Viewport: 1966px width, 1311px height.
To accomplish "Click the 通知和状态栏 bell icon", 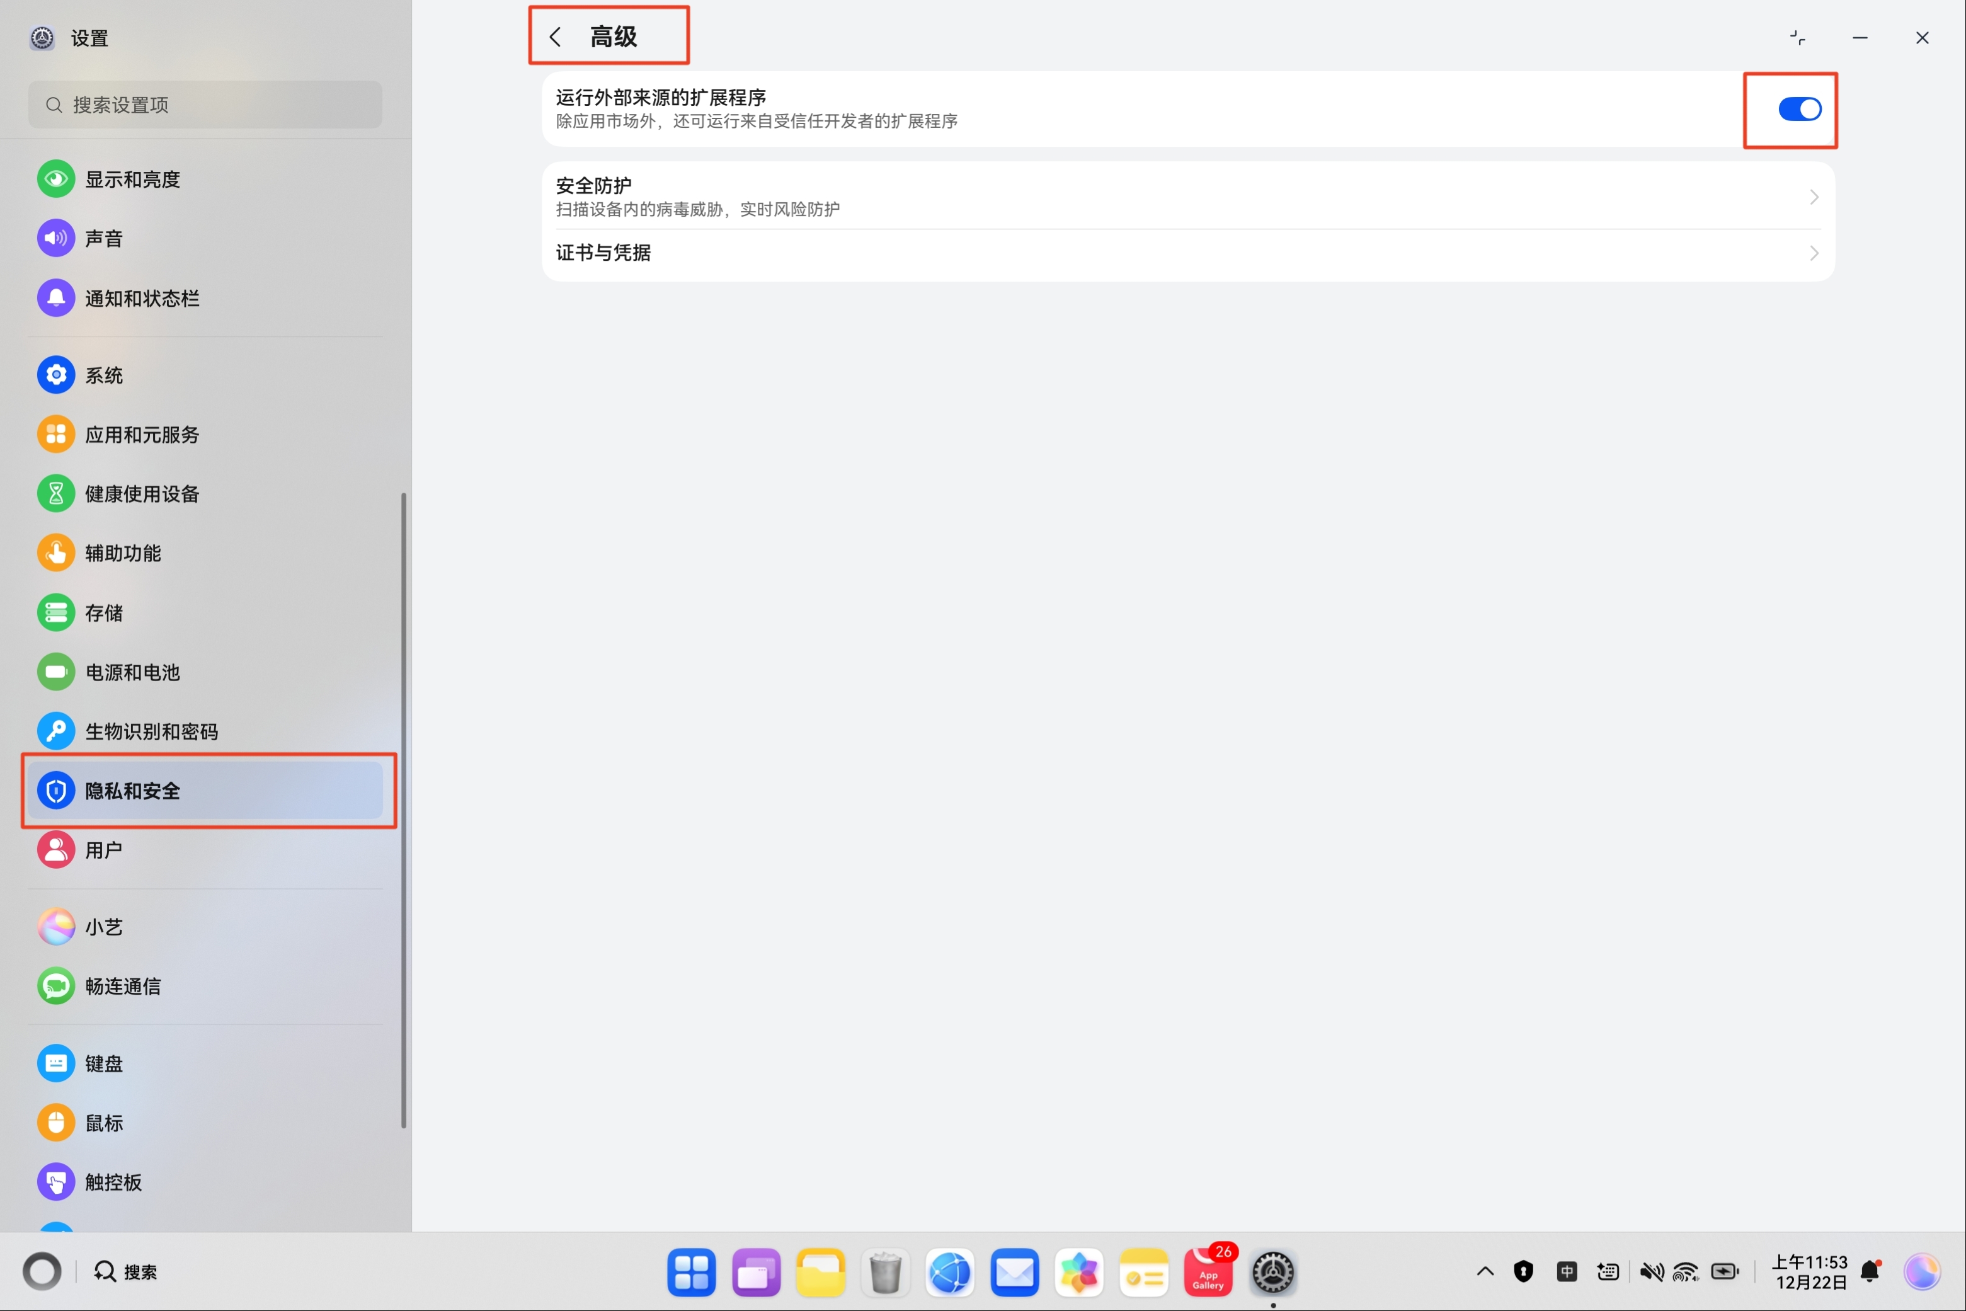I will (x=56, y=299).
